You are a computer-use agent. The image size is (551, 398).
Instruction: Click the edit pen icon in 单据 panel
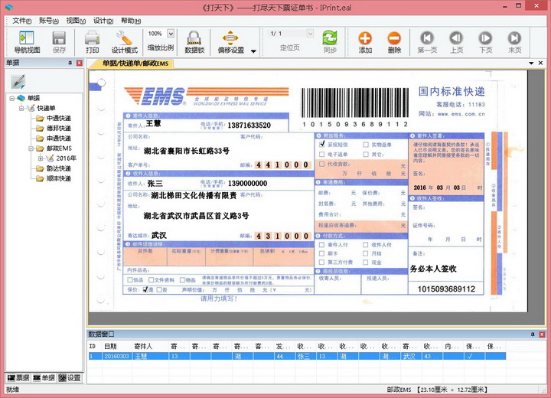click(x=18, y=82)
